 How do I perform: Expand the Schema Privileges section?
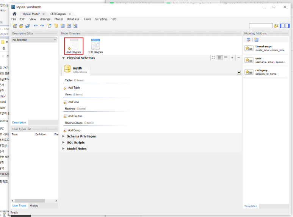pyautogui.click(x=63, y=136)
